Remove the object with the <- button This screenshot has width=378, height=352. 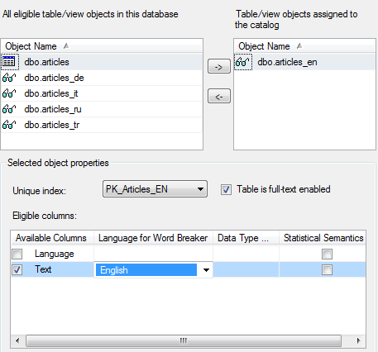click(219, 96)
